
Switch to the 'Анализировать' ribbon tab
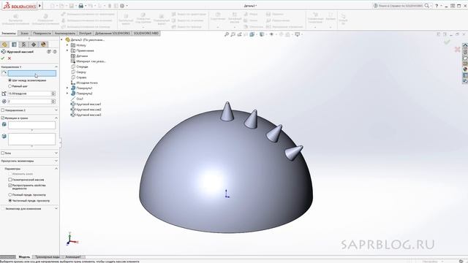65,34
